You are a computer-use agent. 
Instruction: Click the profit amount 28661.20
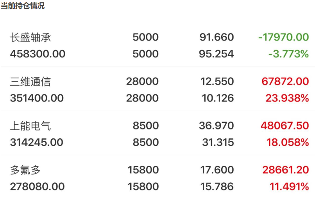pos(286,170)
